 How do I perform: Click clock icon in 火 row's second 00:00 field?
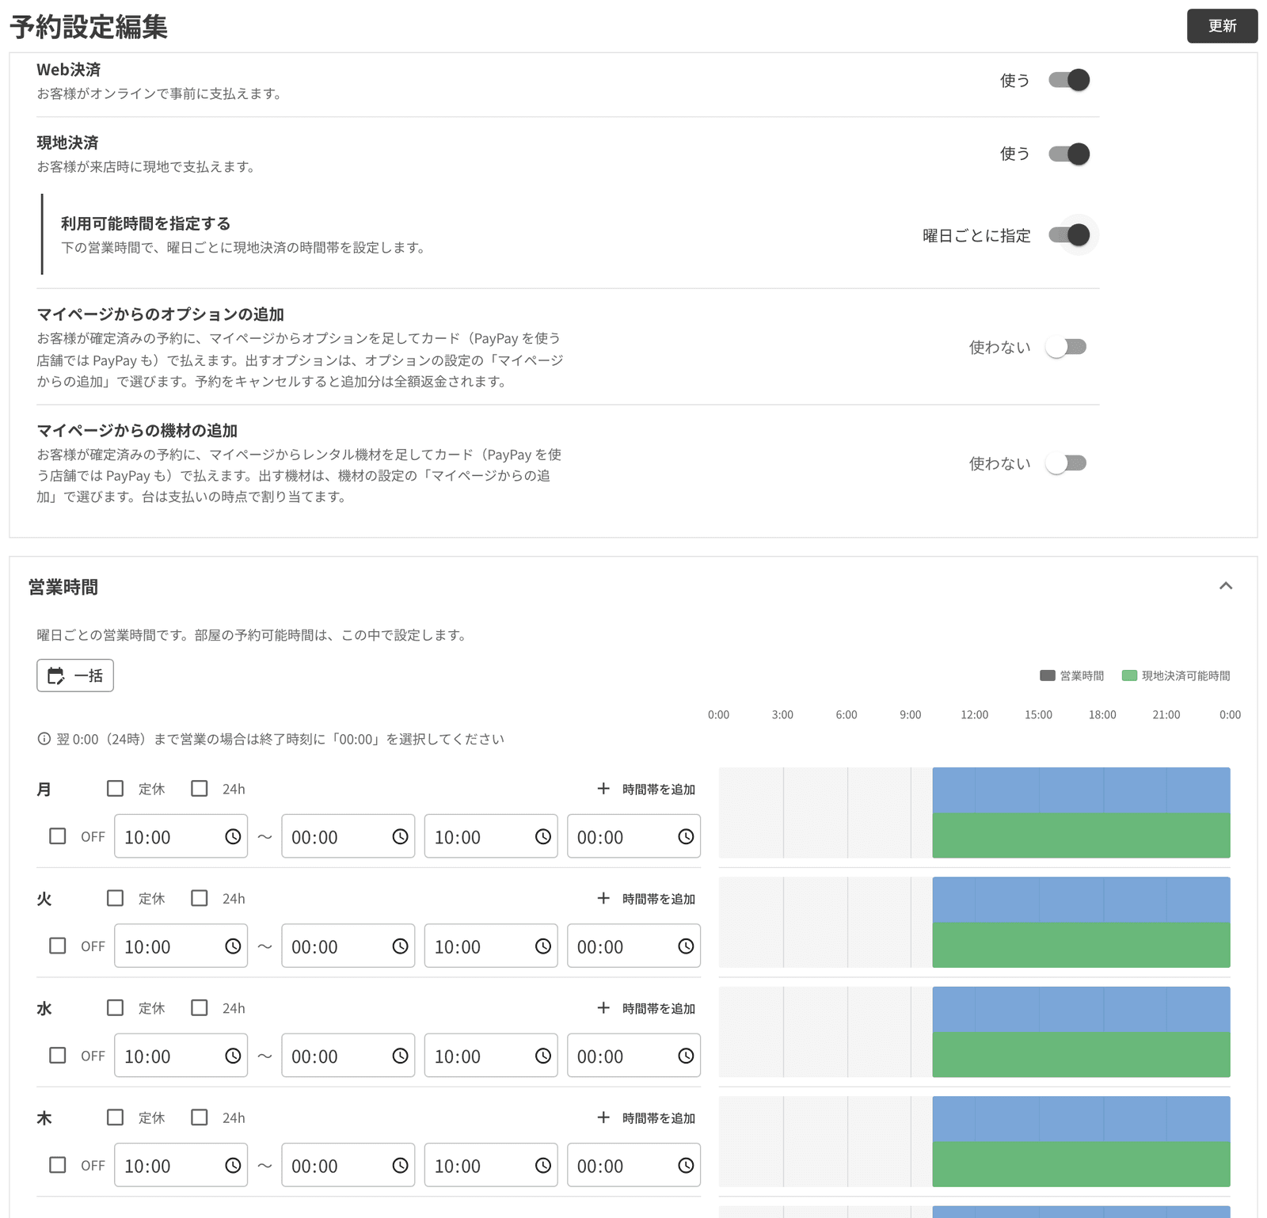(x=686, y=946)
